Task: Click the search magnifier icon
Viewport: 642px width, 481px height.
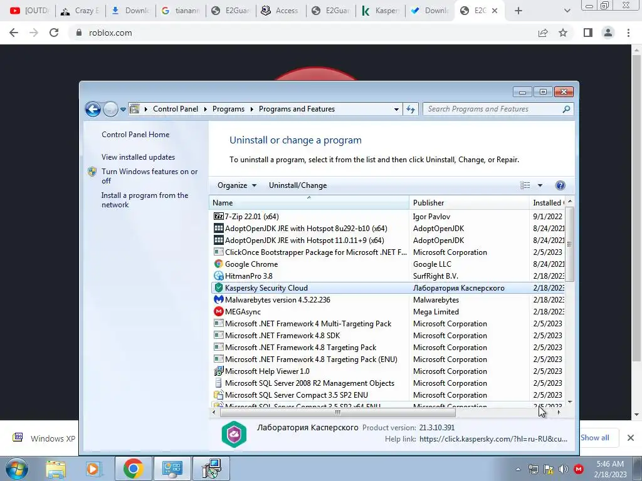Action: point(566,109)
